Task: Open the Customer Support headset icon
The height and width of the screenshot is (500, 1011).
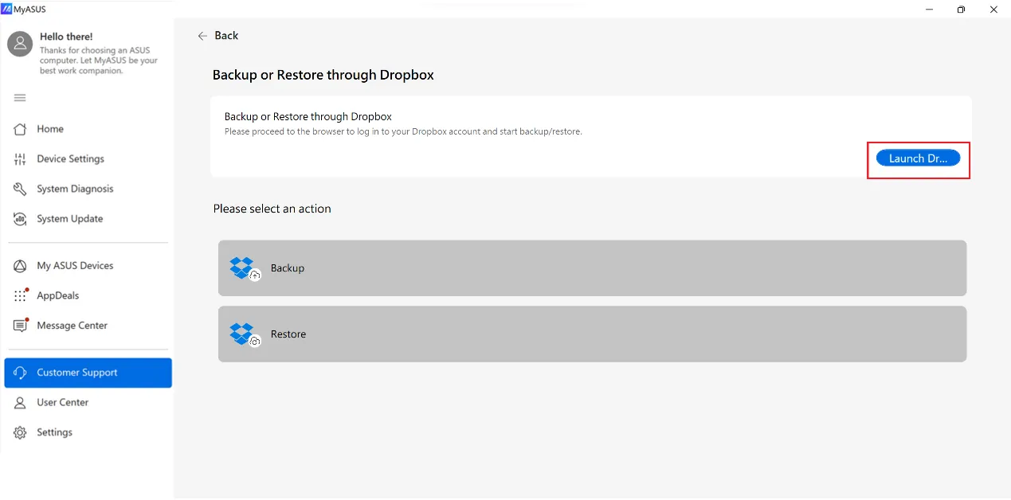Action: [19, 372]
